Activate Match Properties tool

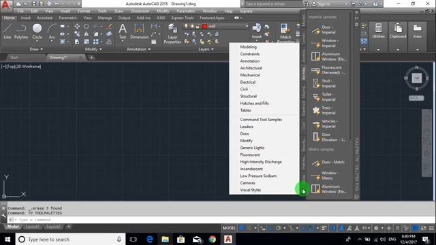tap(285, 33)
